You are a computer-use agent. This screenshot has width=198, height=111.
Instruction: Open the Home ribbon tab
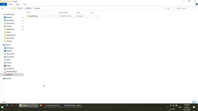click(11, 4)
